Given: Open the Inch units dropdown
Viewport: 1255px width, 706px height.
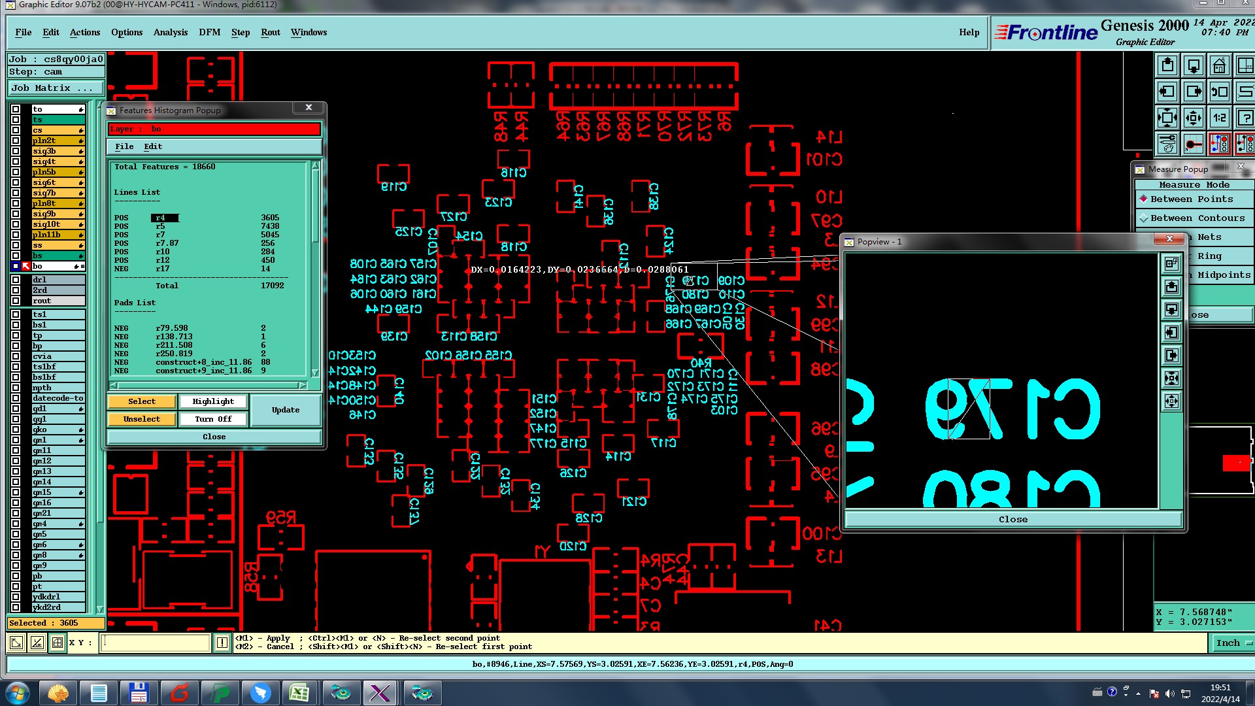Looking at the screenshot, I should point(1233,643).
